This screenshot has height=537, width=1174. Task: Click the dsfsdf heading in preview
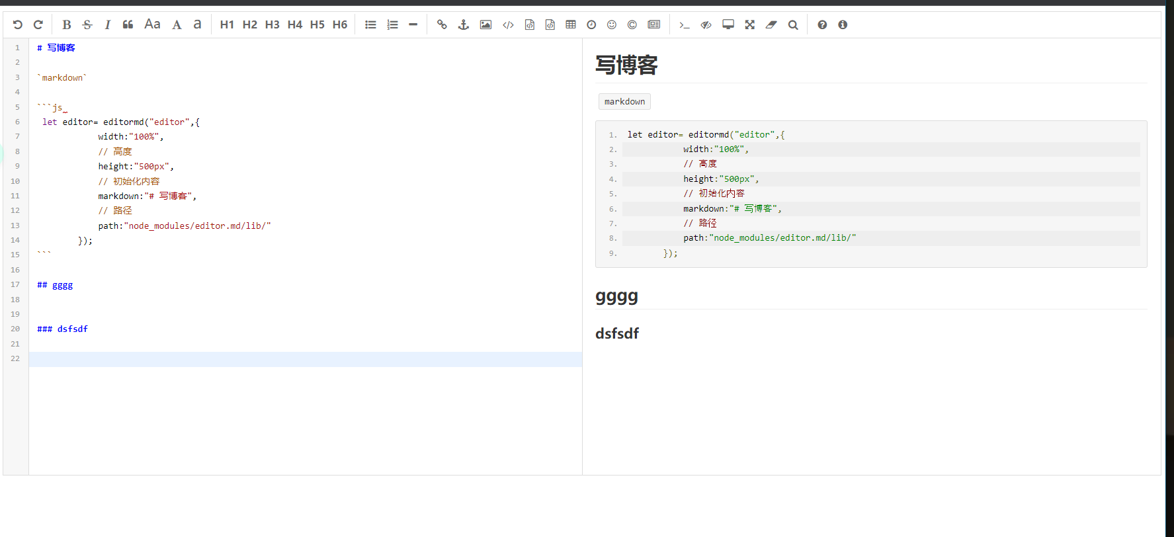617,333
